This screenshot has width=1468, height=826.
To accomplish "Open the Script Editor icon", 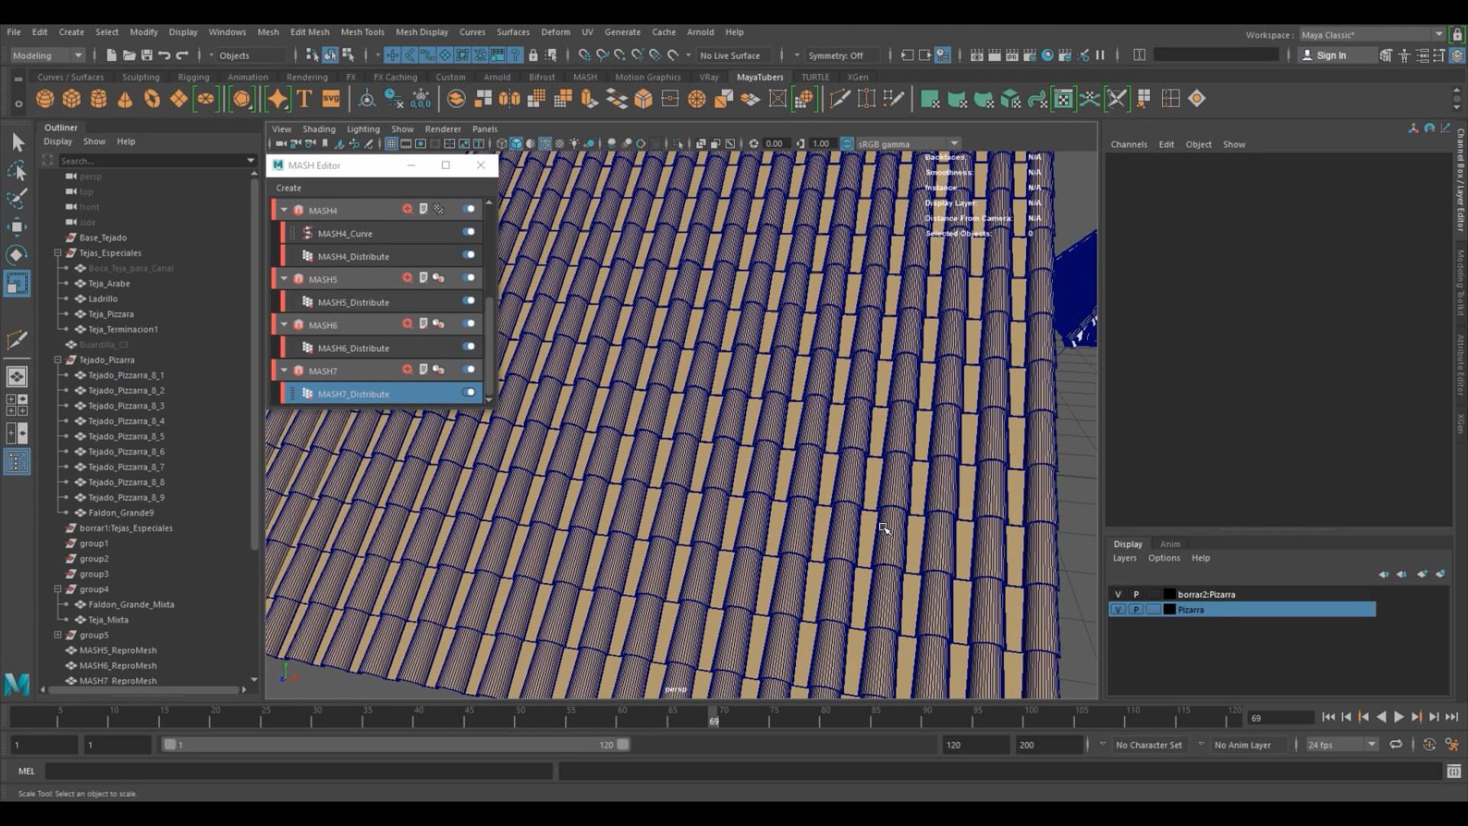I will 1453,772.
